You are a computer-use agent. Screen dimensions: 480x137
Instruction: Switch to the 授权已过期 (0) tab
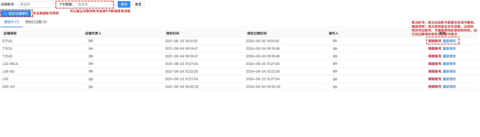[x=36, y=22]
